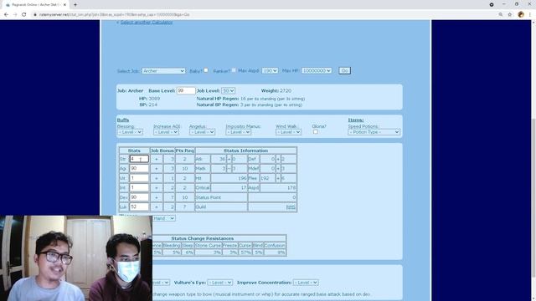Click the Items heading
536x301 pixels.
click(x=355, y=120)
